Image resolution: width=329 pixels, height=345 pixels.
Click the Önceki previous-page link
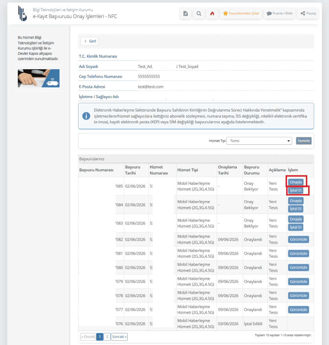pos(88,337)
